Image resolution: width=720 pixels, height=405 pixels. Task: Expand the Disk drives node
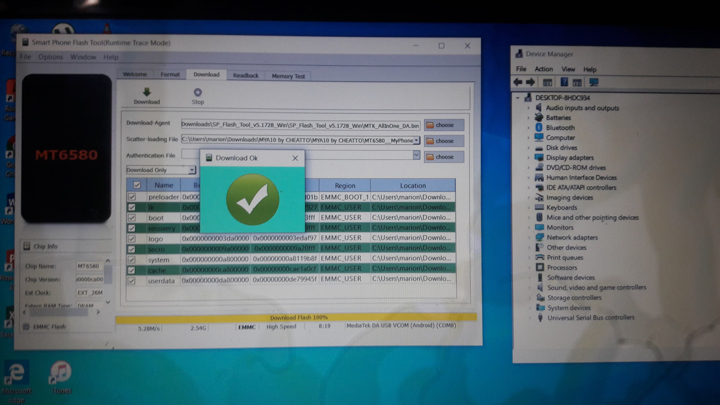click(x=528, y=147)
